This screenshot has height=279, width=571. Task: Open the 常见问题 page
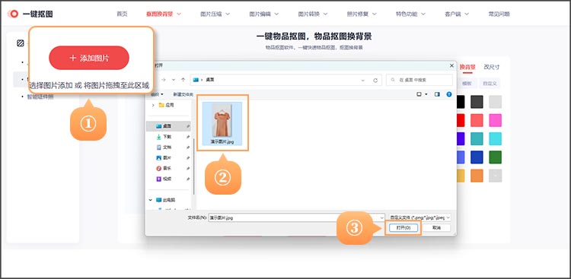point(499,14)
